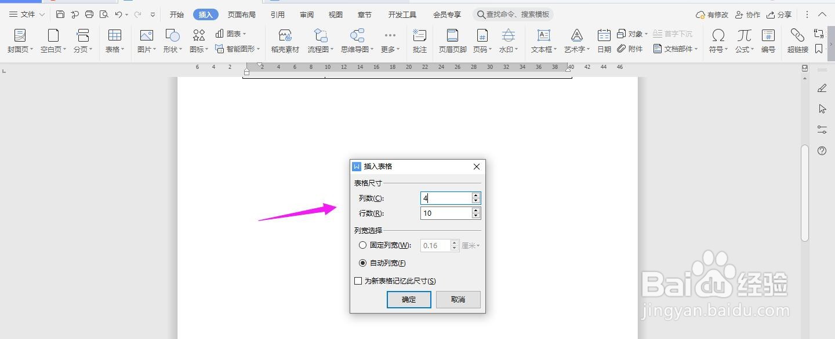
Task: Undo the last action
Action: (118, 14)
